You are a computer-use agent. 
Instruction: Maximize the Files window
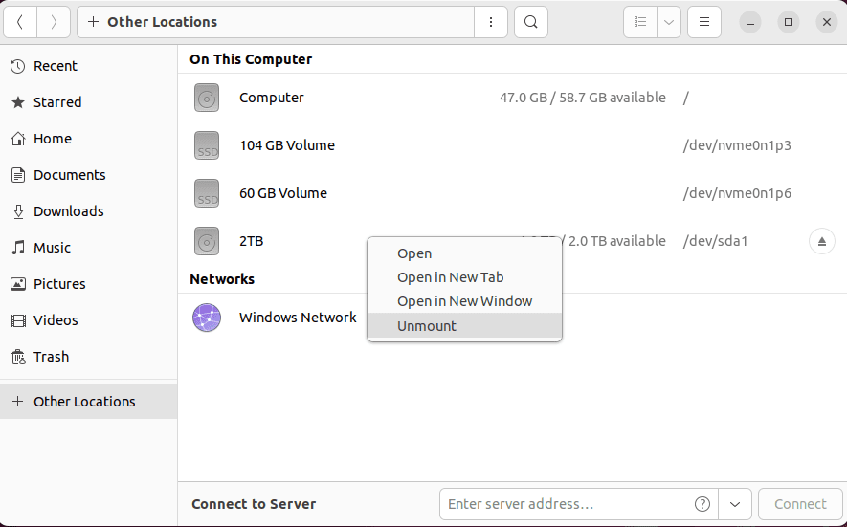pos(788,22)
